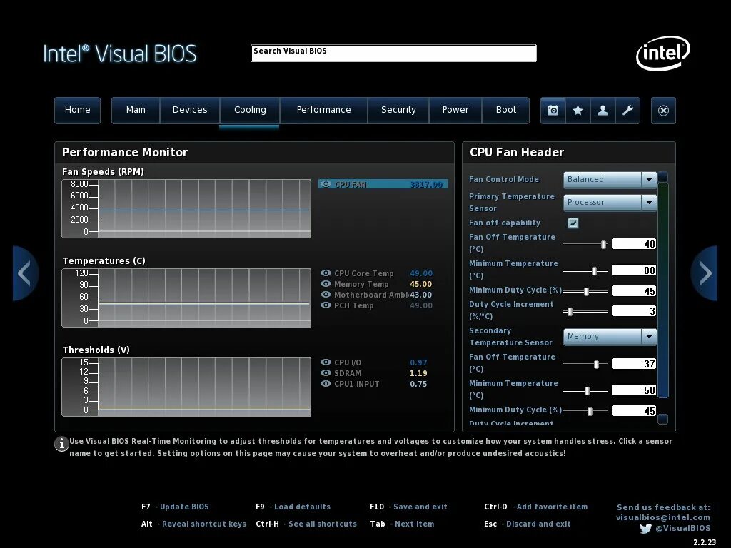The width and height of the screenshot is (731, 548).
Task: Open the Home tab
Action: [x=77, y=111]
